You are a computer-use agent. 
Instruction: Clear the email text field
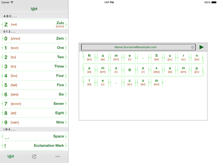click(x=193, y=47)
